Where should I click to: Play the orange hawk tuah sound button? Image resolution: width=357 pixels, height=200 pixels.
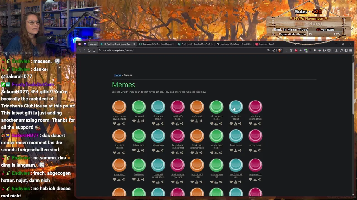coord(197,136)
